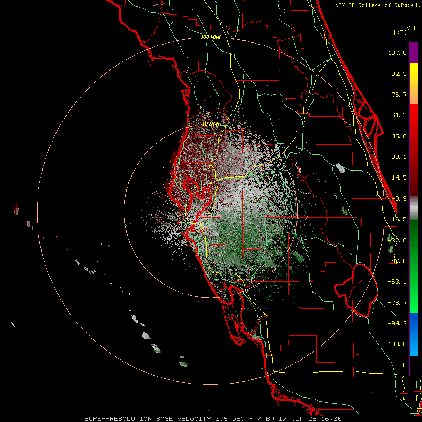
Task: Select the 14.5 velocity scale value
Action: tap(399, 178)
